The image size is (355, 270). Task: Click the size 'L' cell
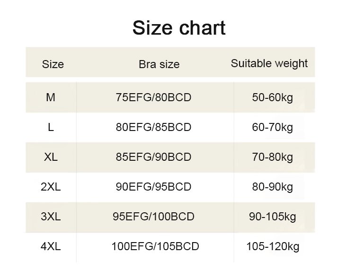[51, 127]
